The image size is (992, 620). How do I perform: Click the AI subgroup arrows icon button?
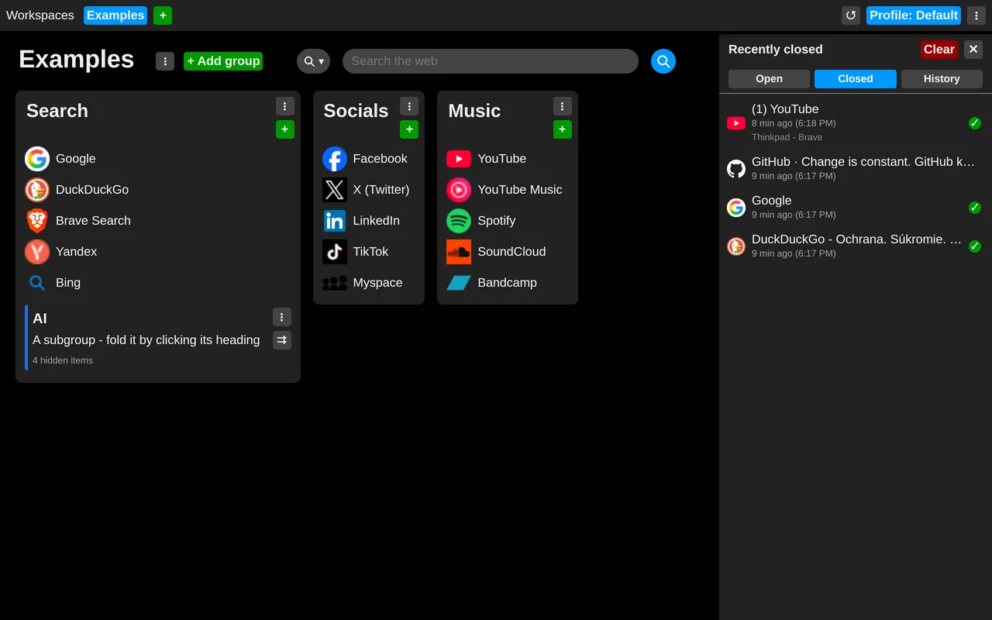(x=282, y=340)
